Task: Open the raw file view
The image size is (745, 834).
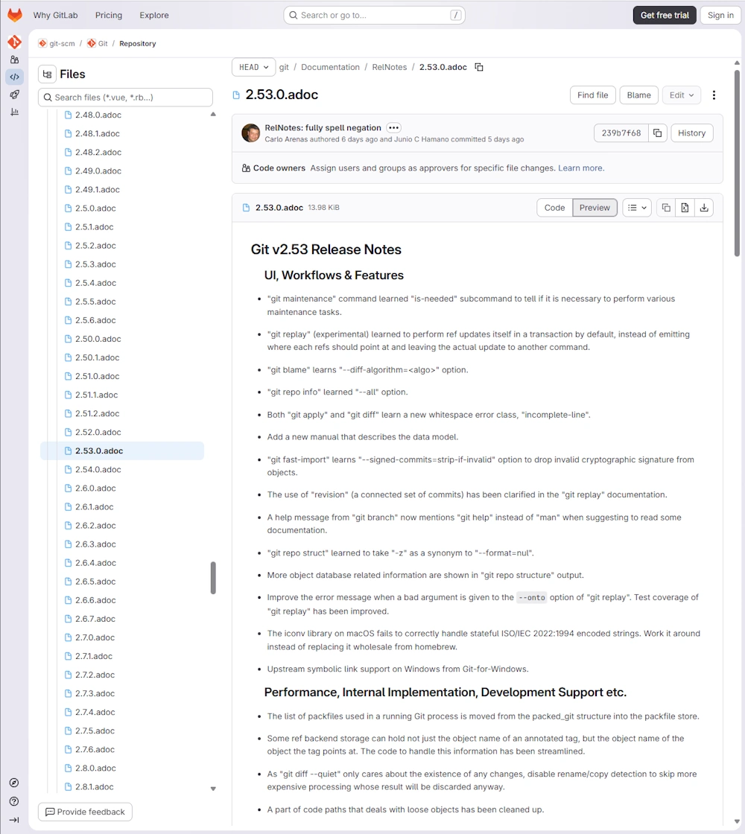Action: [685, 208]
